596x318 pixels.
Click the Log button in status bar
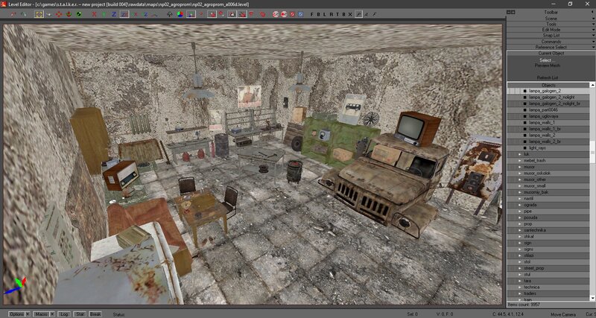click(64, 314)
